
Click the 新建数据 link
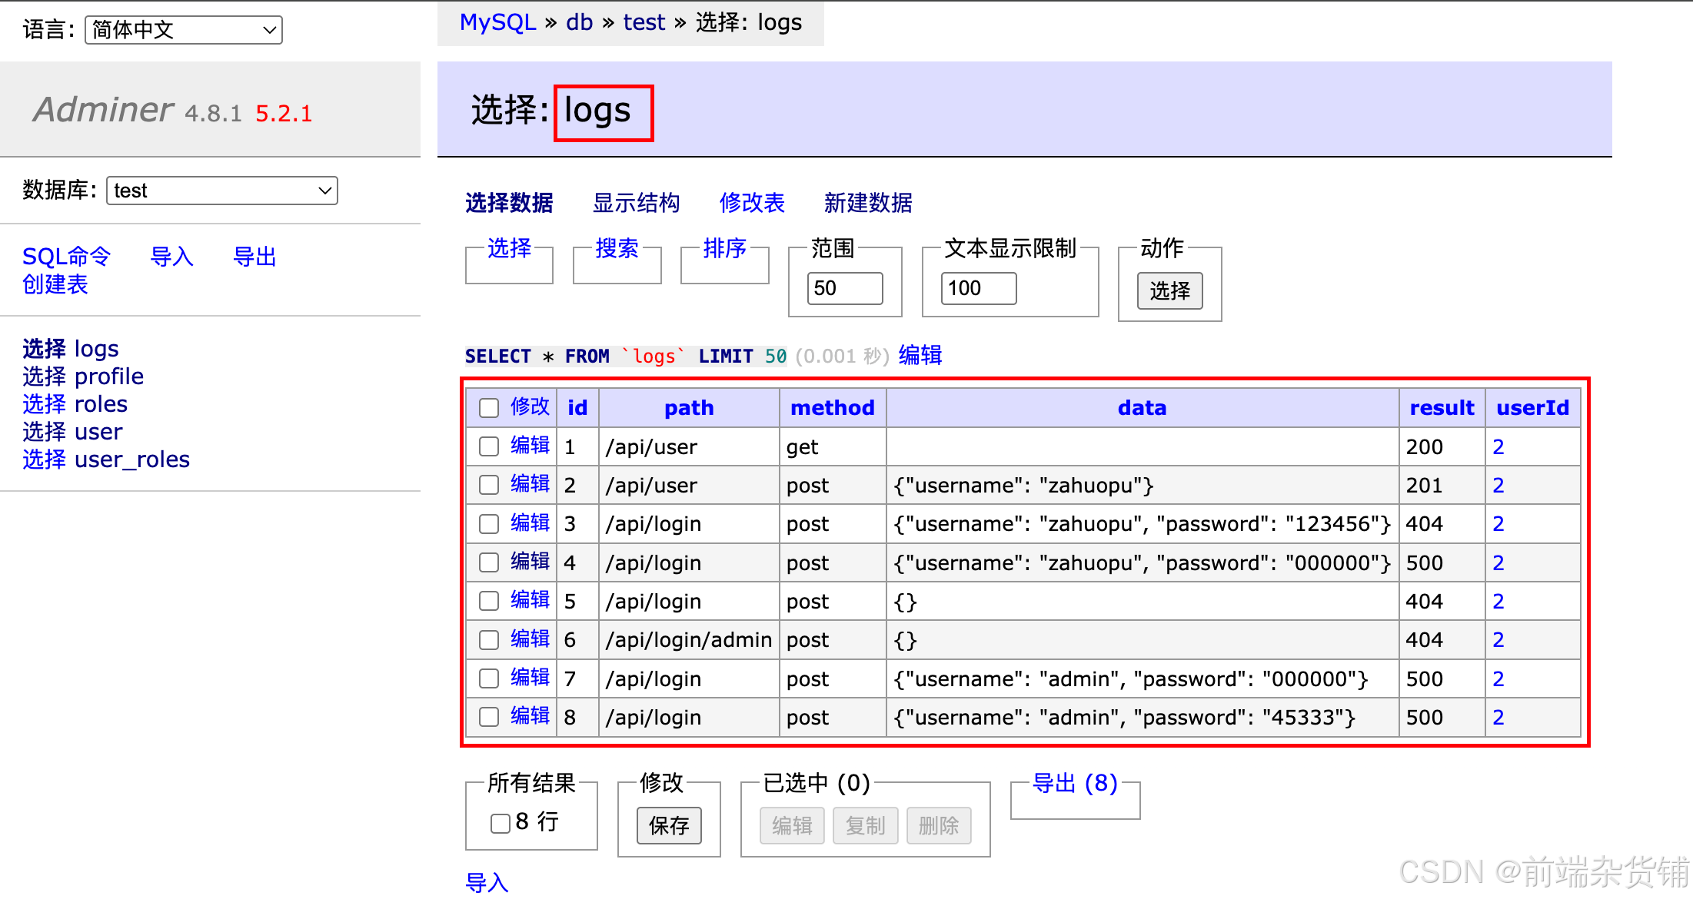pos(867,203)
